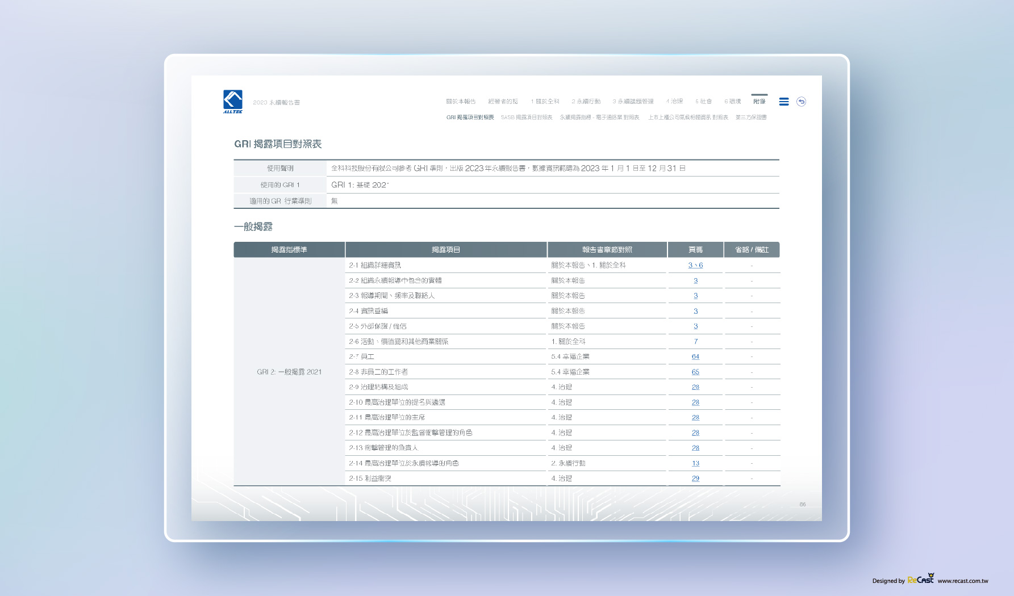
Task: Follow page link 3 in row 2-4
Action: click(x=695, y=311)
